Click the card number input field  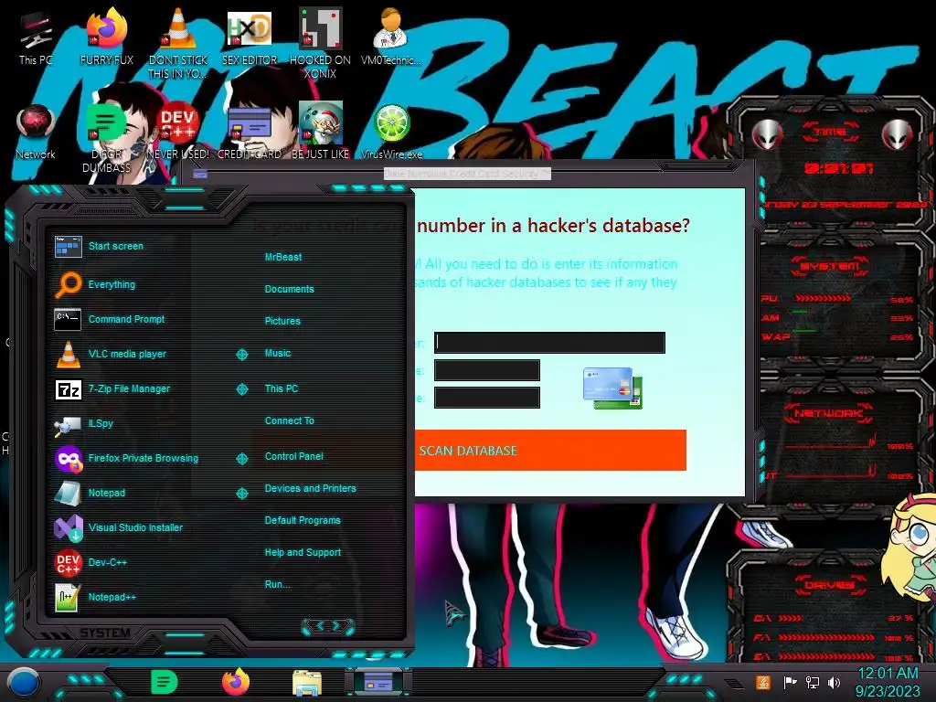coord(549,343)
